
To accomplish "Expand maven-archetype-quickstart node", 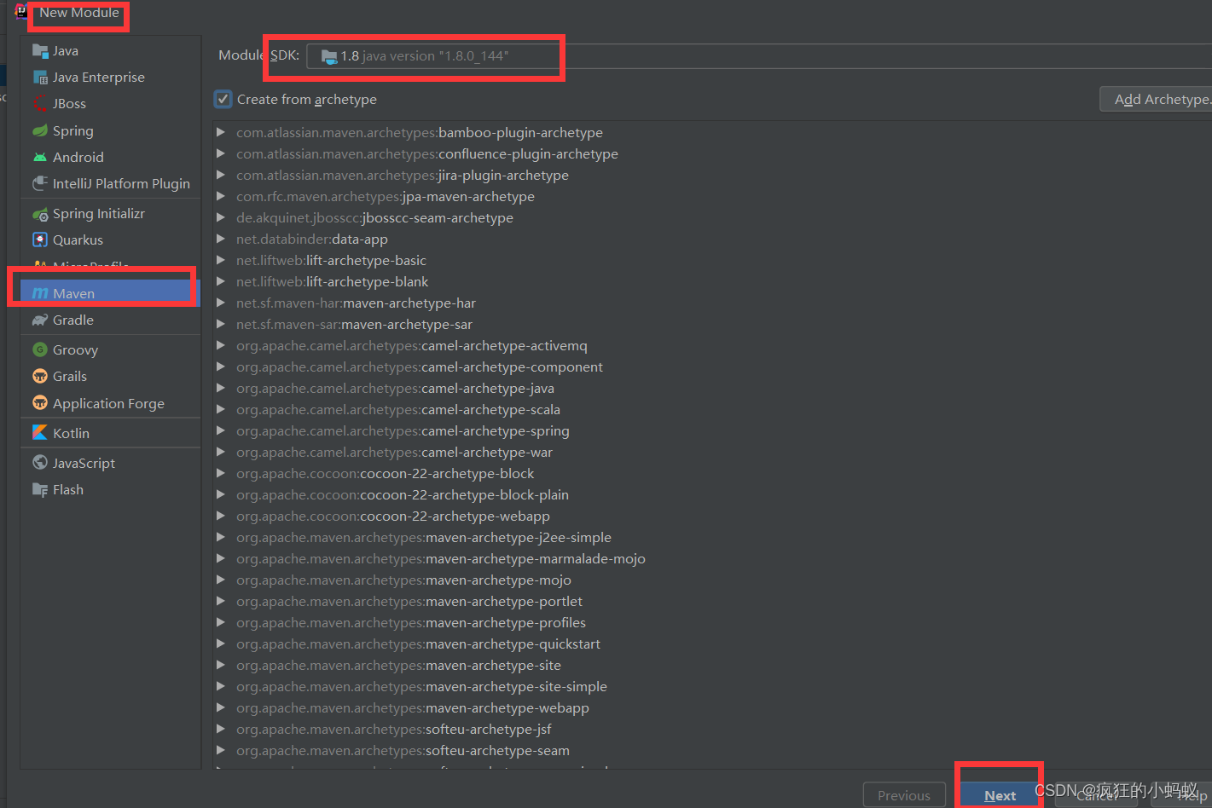I will [221, 644].
